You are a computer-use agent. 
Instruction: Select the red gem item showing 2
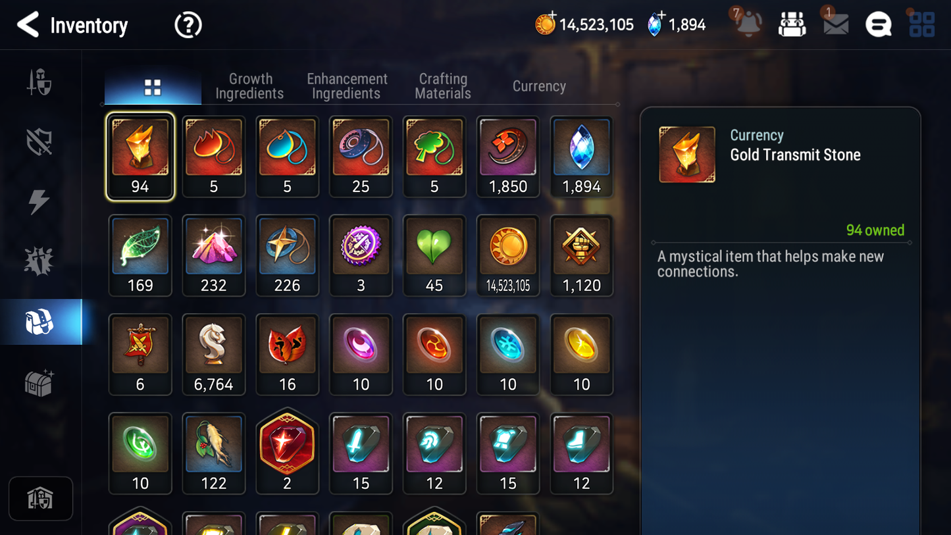(x=288, y=452)
